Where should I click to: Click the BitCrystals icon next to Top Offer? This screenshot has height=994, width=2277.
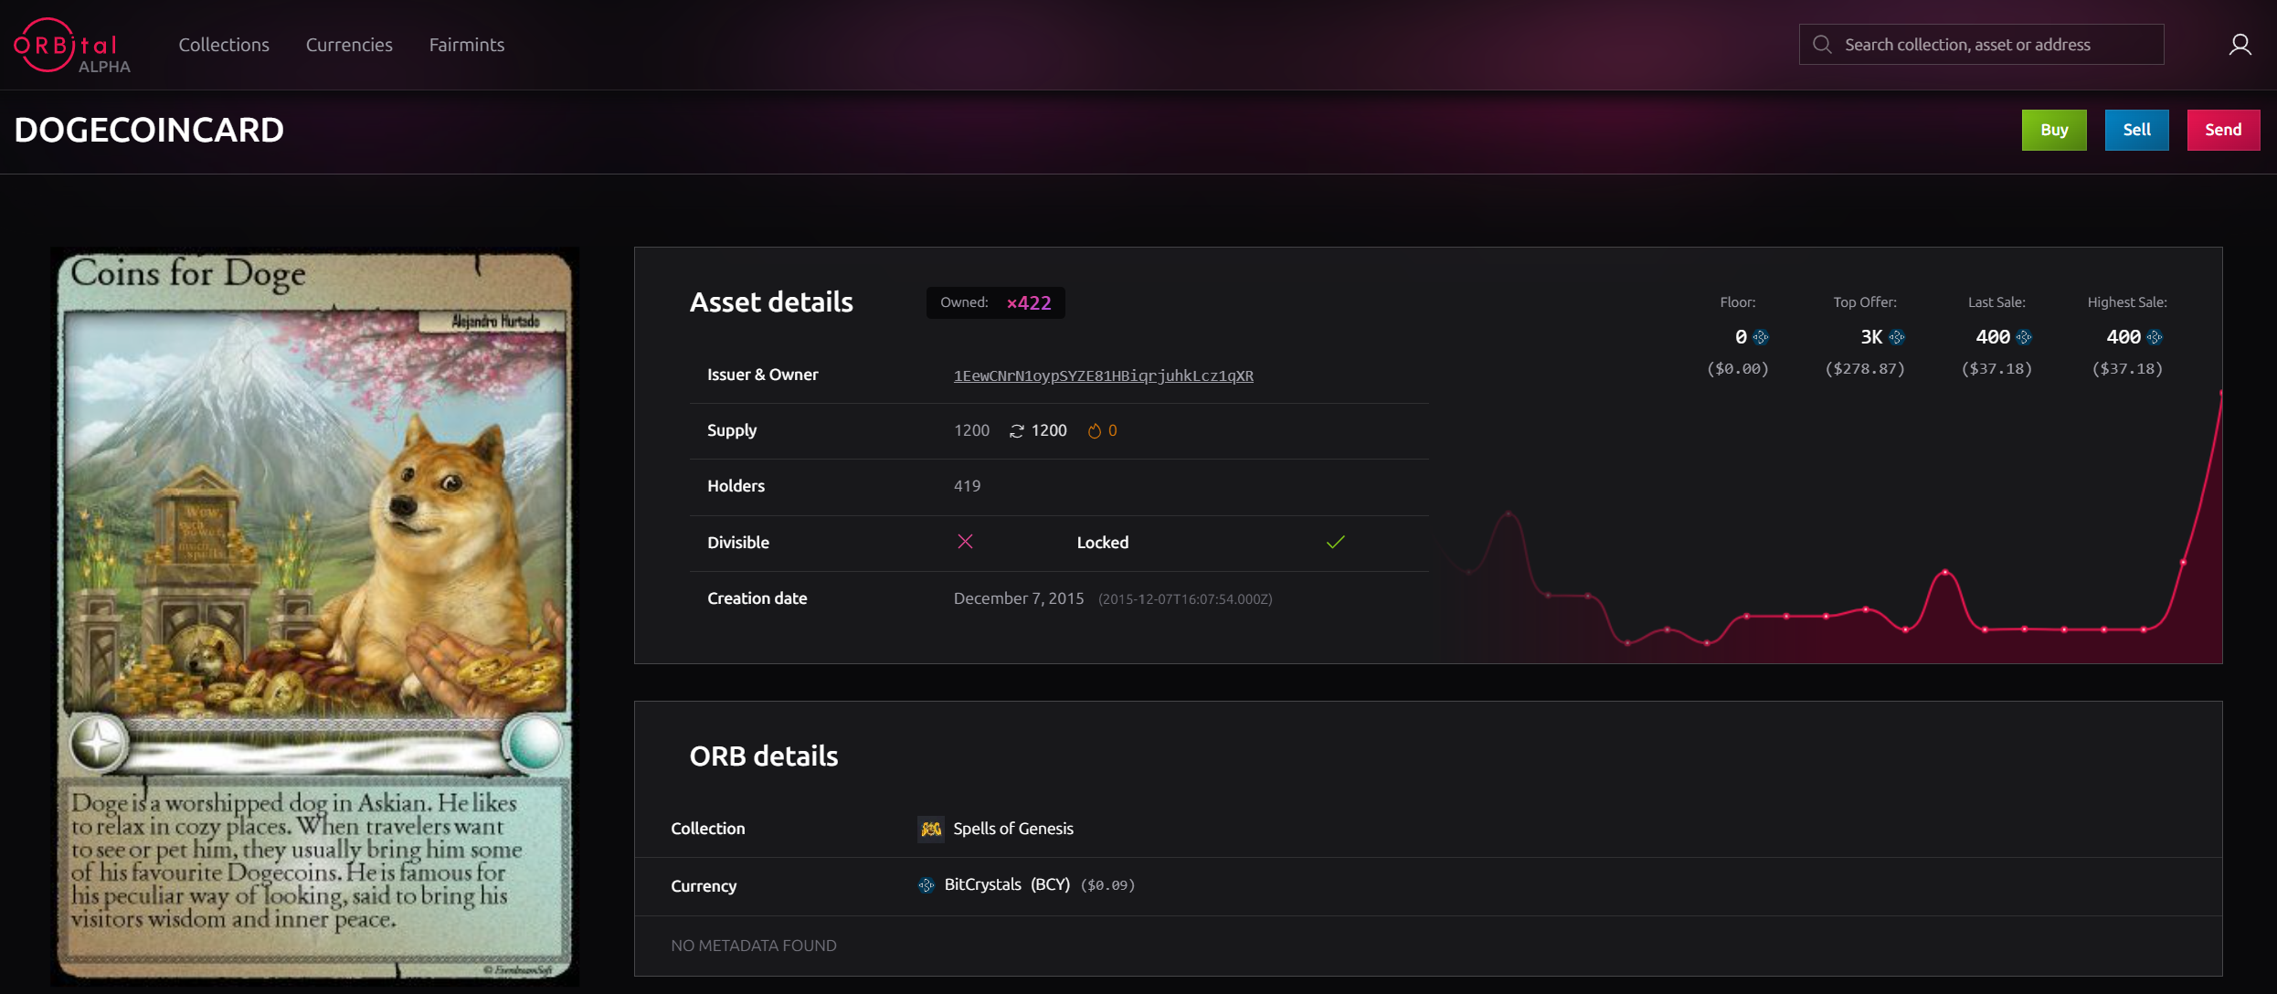pyautogui.click(x=1897, y=337)
